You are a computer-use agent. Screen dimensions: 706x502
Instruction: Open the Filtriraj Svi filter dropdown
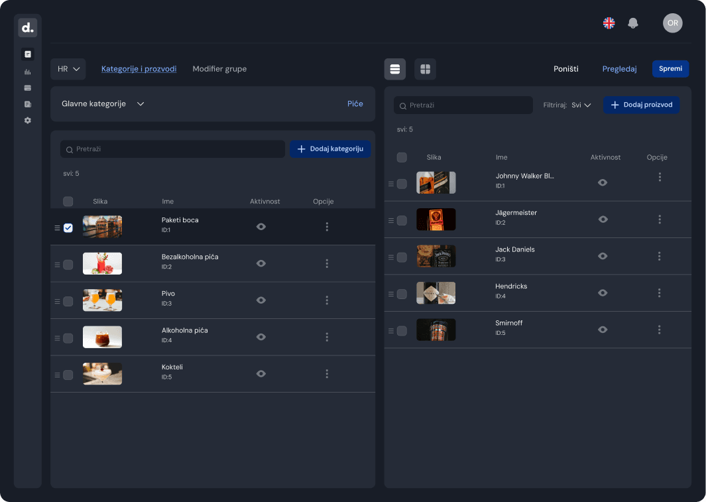click(581, 105)
